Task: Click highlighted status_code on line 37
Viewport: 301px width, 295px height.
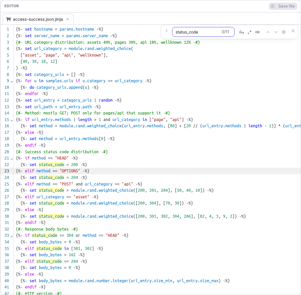Action: pyautogui.click(x=49, y=261)
